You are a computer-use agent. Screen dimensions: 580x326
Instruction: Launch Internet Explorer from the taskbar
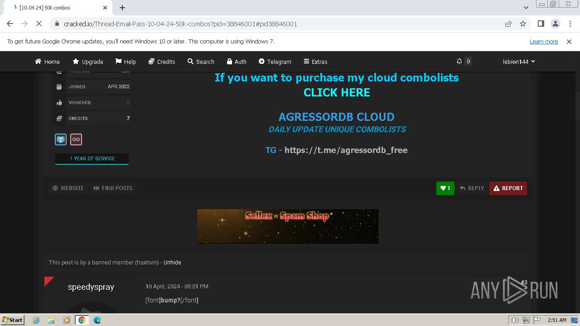[x=36, y=320]
